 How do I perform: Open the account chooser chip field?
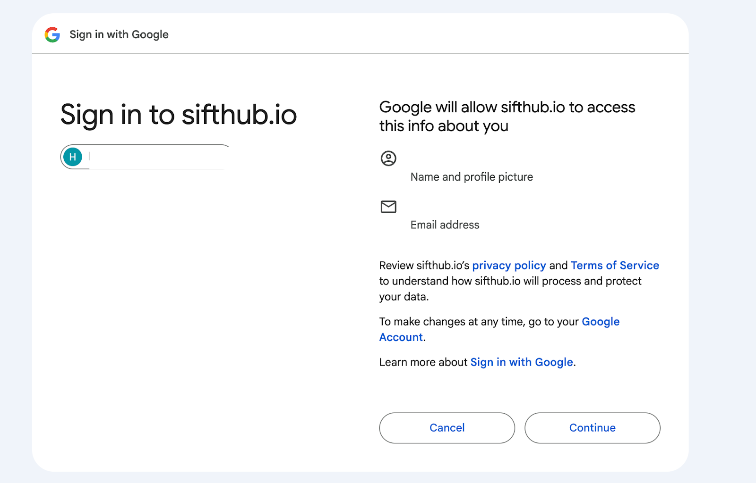coord(156,157)
